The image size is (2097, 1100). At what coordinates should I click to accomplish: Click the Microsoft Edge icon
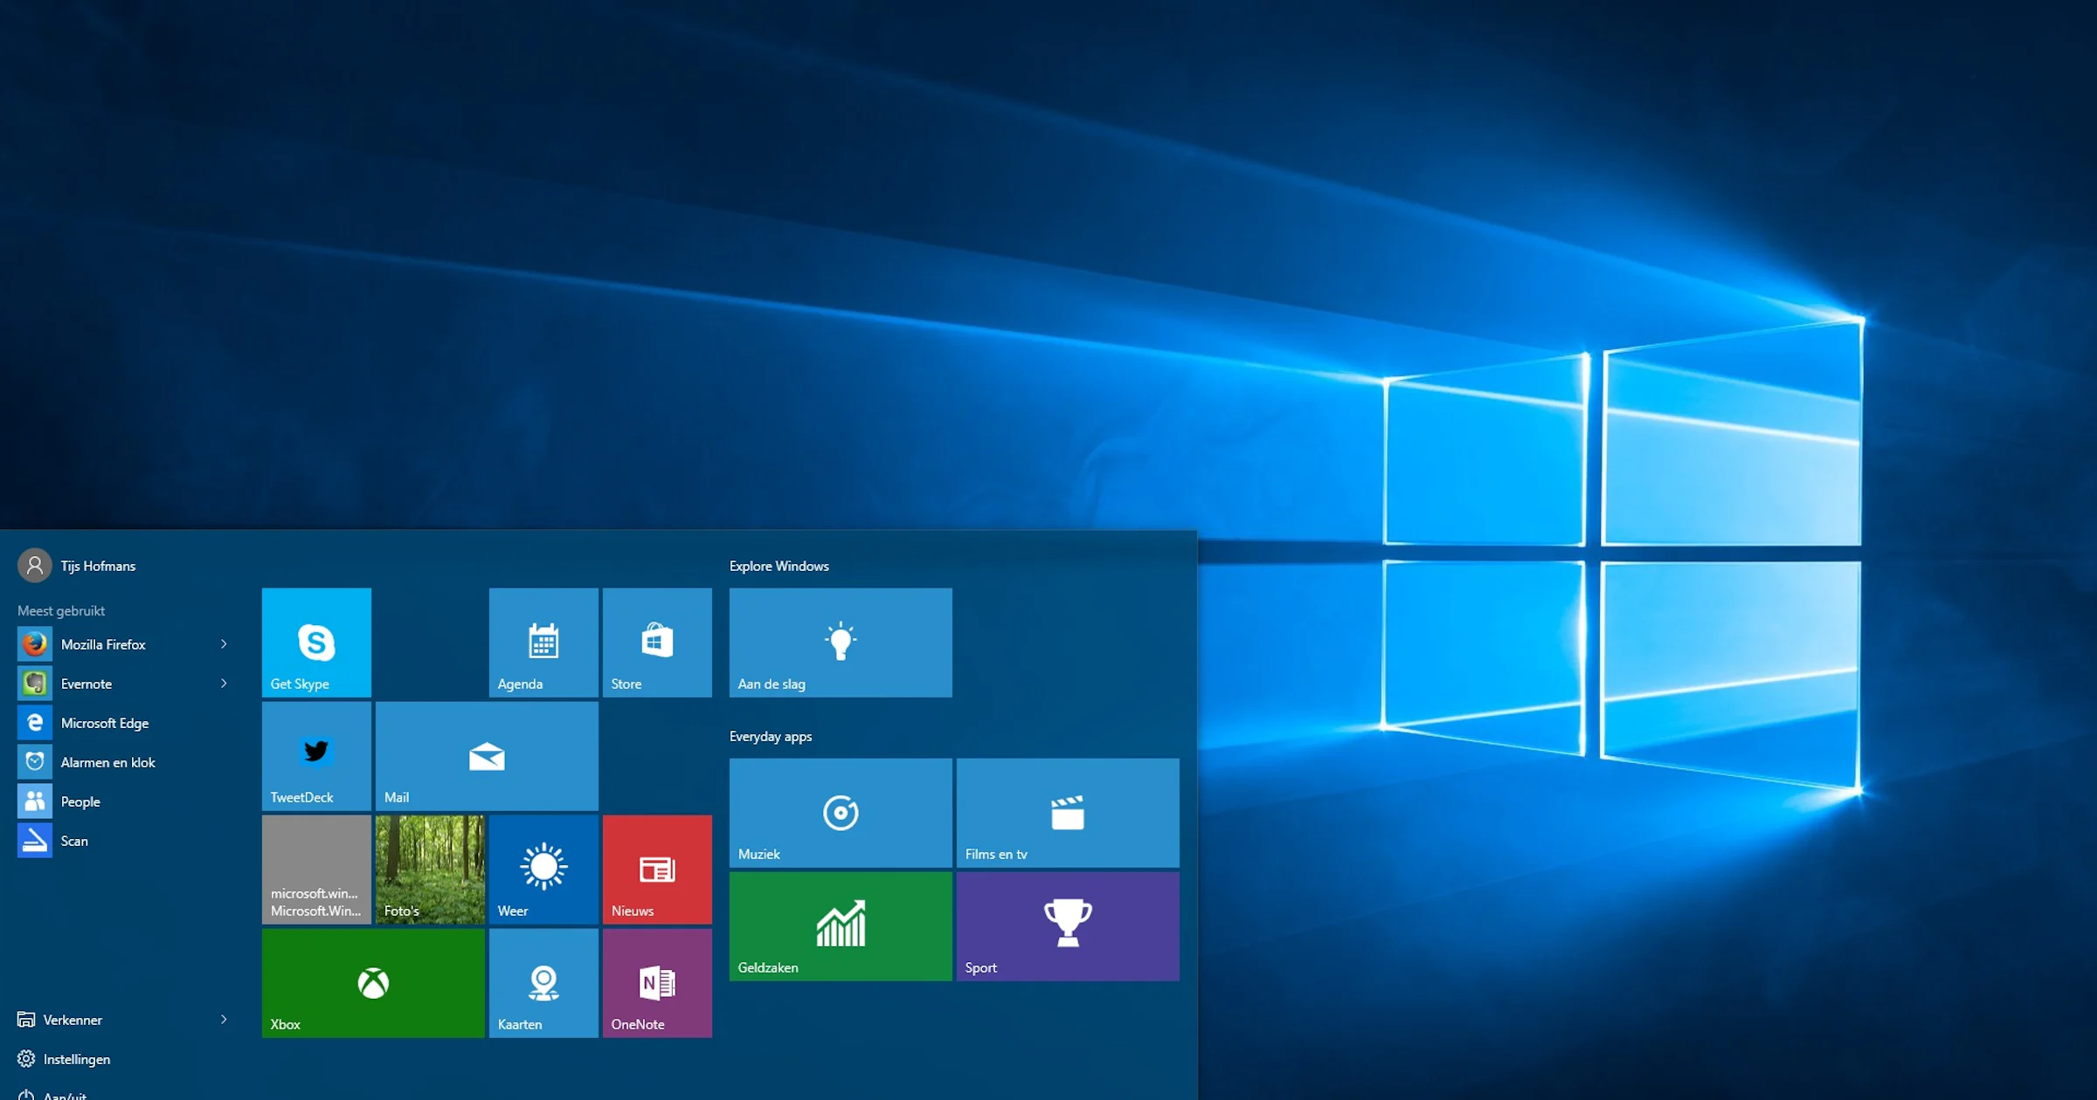(35, 723)
